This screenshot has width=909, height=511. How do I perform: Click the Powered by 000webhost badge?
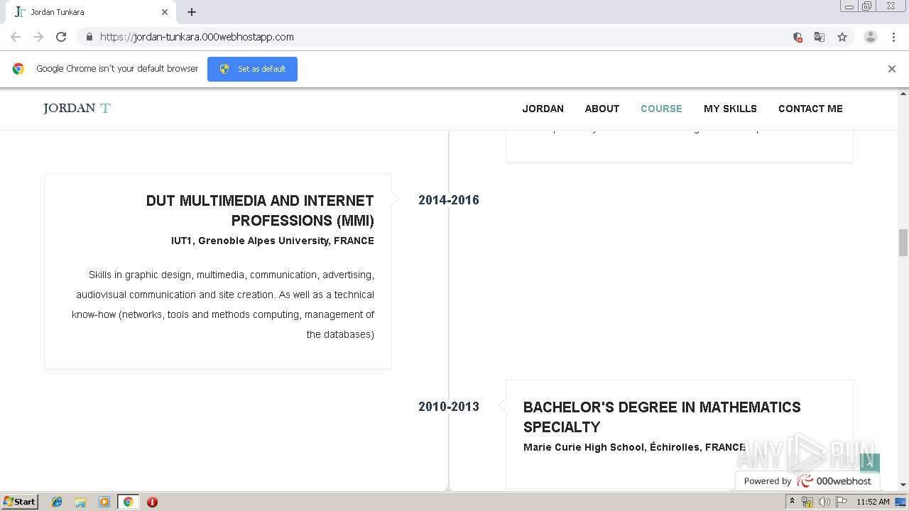click(807, 480)
